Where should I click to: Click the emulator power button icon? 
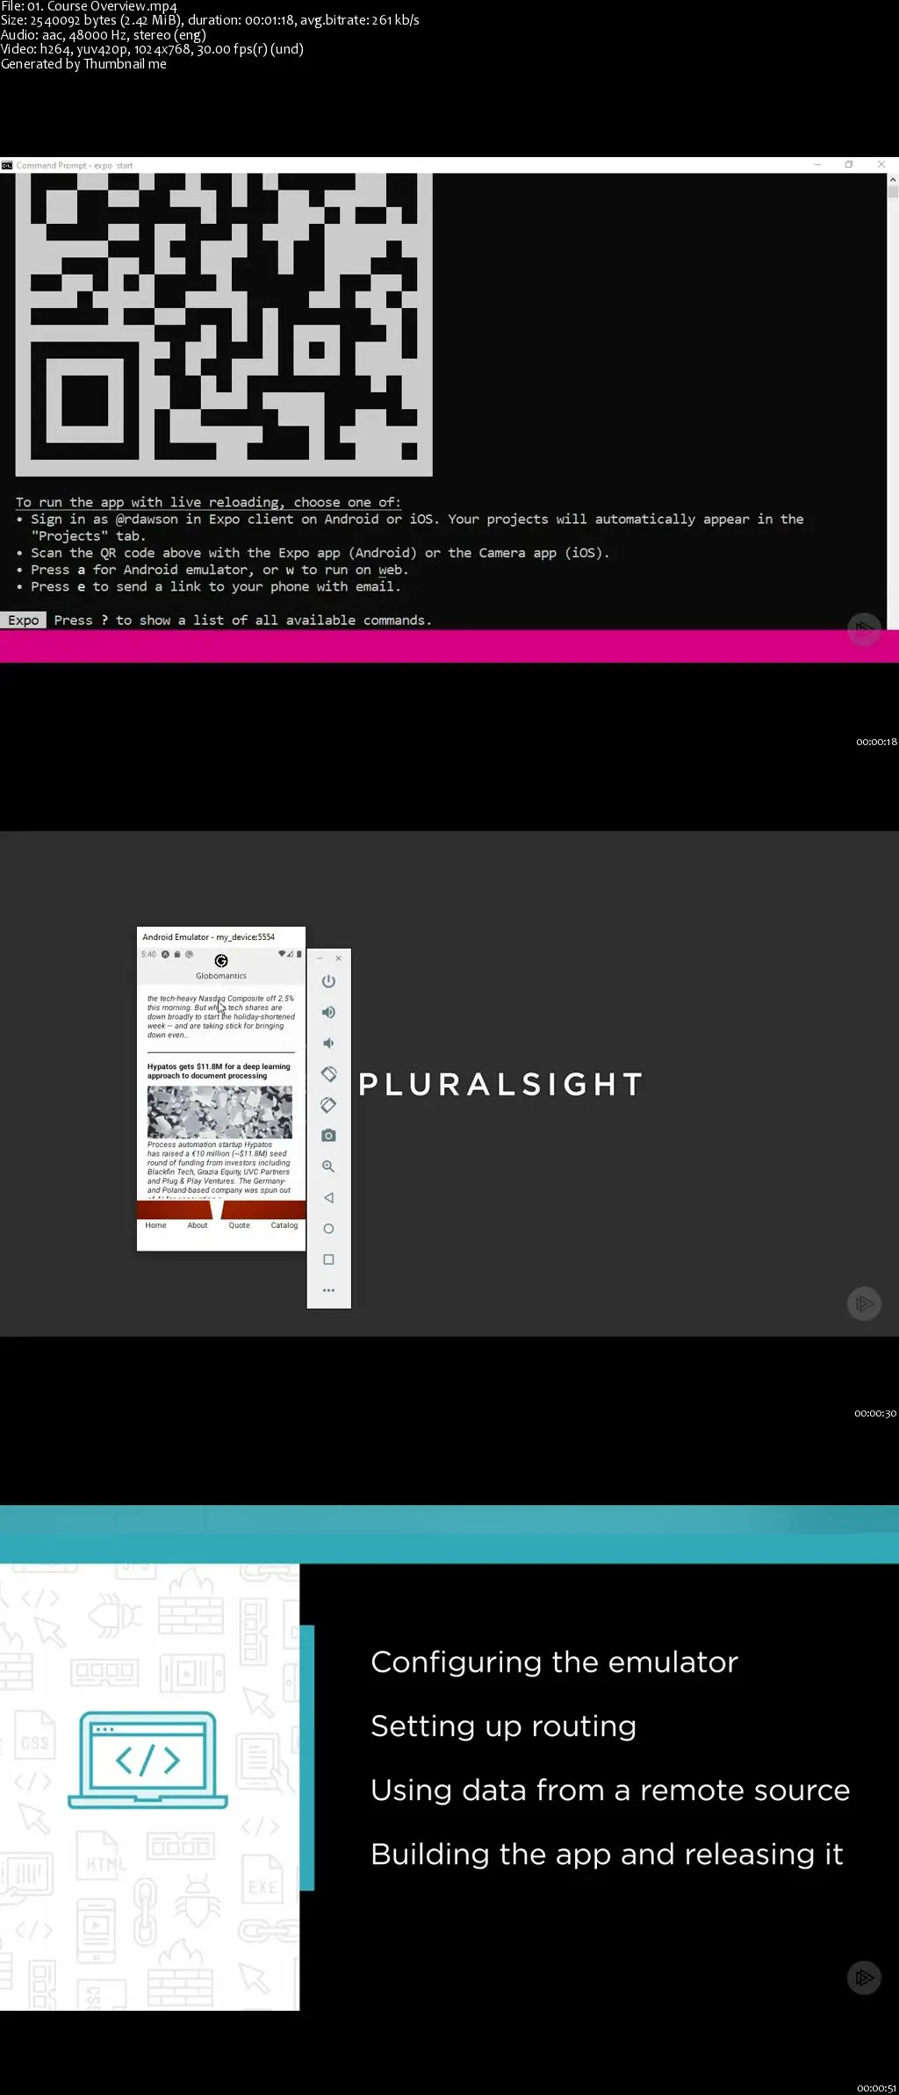[328, 981]
